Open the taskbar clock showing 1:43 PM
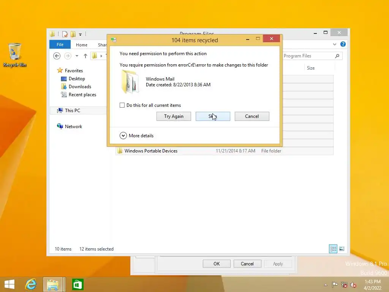Viewport: 389px width, 292px height. coord(373,285)
